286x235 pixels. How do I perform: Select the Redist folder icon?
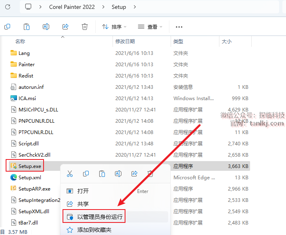tap(14, 76)
